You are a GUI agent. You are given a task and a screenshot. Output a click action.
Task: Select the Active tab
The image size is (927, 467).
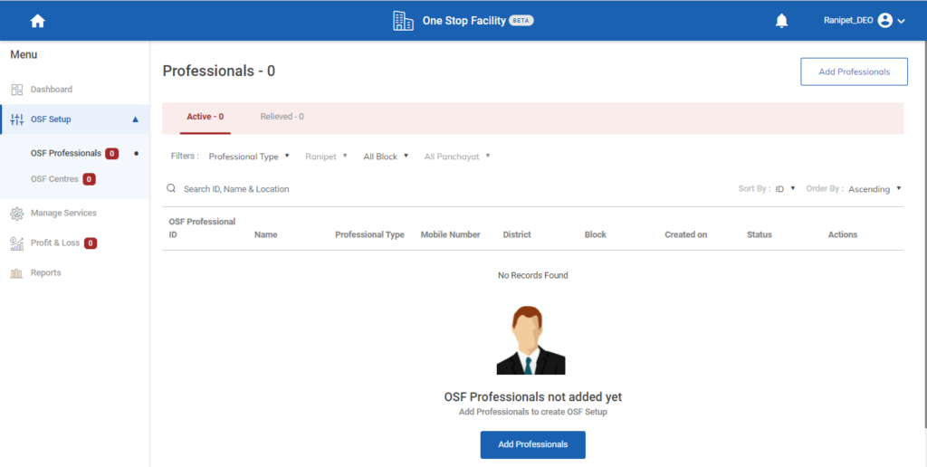click(x=205, y=117)
